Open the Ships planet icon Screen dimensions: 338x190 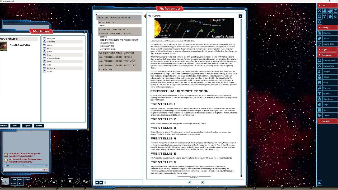click(x=320, y=104)
